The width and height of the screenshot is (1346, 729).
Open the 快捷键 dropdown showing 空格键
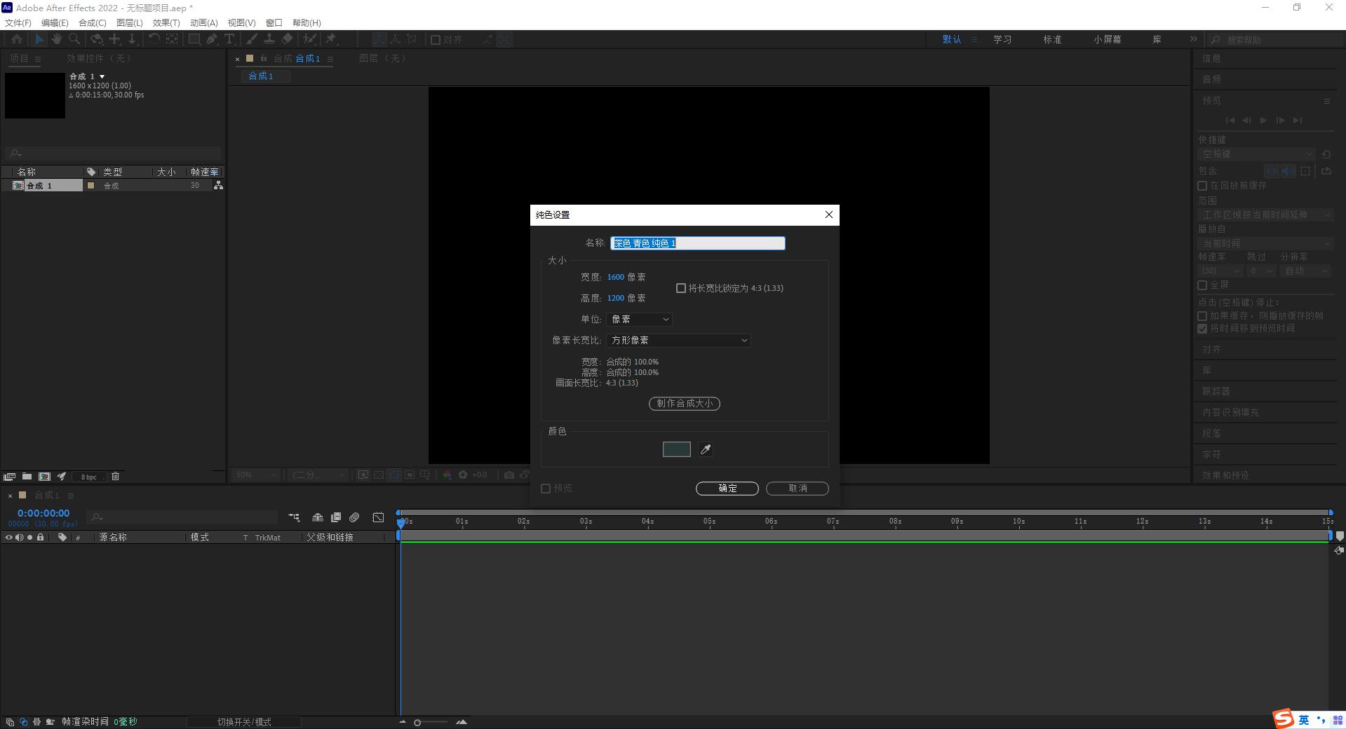pyautogui.click(x=1256, y=154)
